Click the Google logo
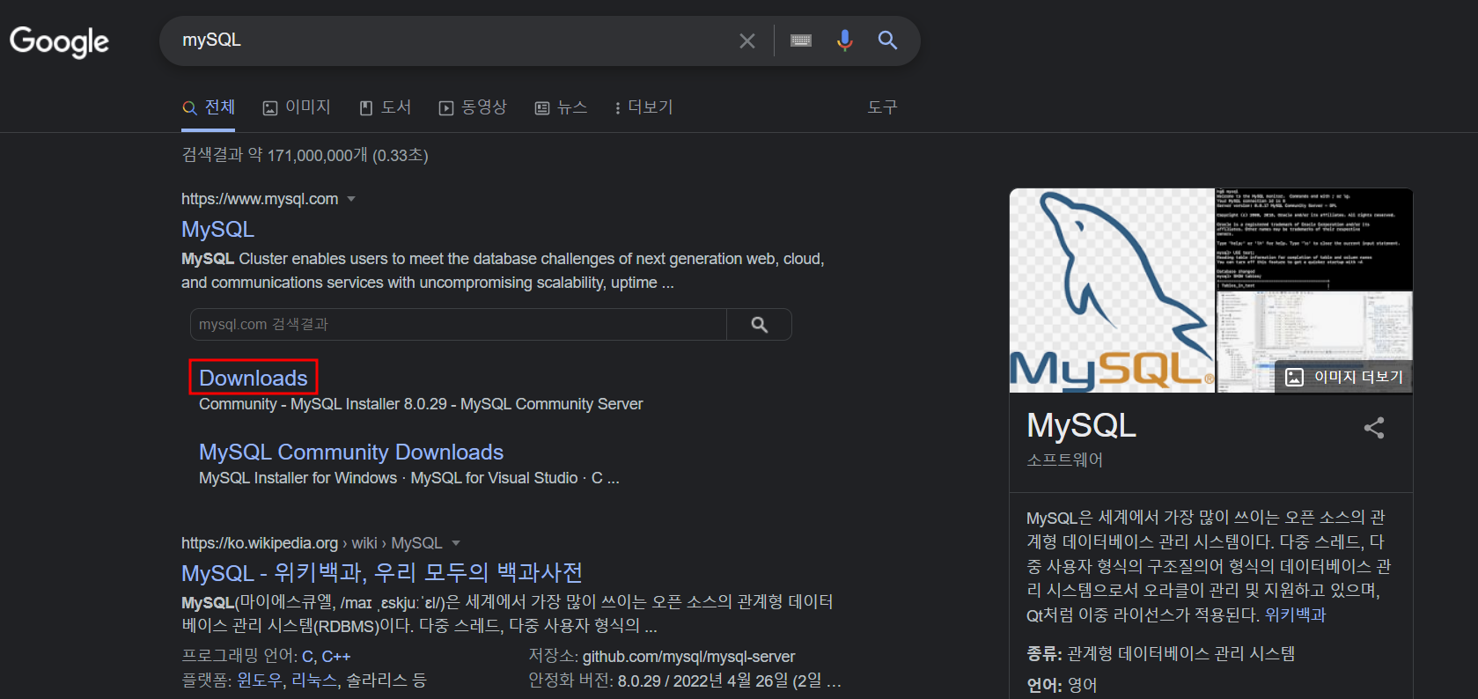 pyautogui.click(x=59, y=41)
